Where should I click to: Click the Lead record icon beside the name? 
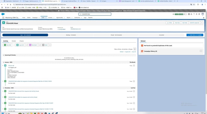4,23
